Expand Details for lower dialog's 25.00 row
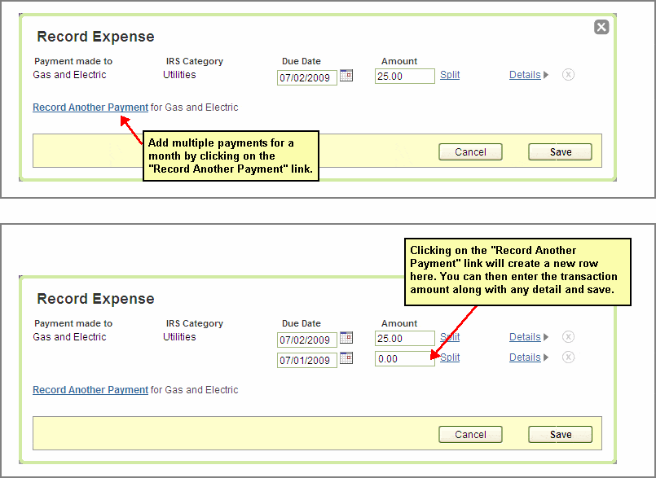The image size is (656, 478). click(528, 337)
